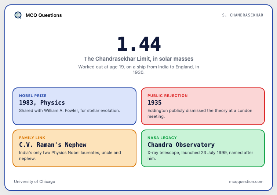Screen dimensions: 277x195
Task: Open the red Public Rejection card
Action: point(203,106)
